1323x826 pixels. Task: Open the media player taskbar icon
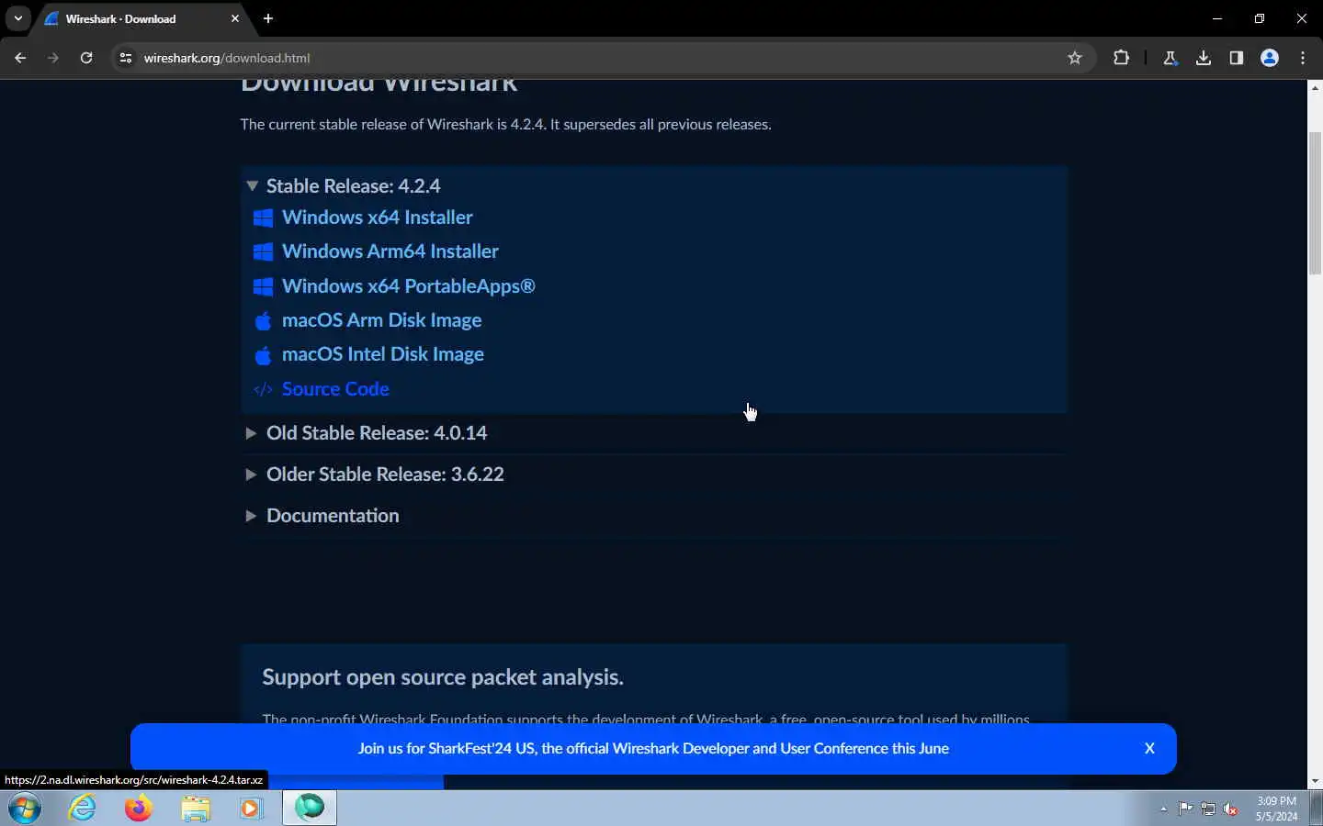click(x=251, y=808)
